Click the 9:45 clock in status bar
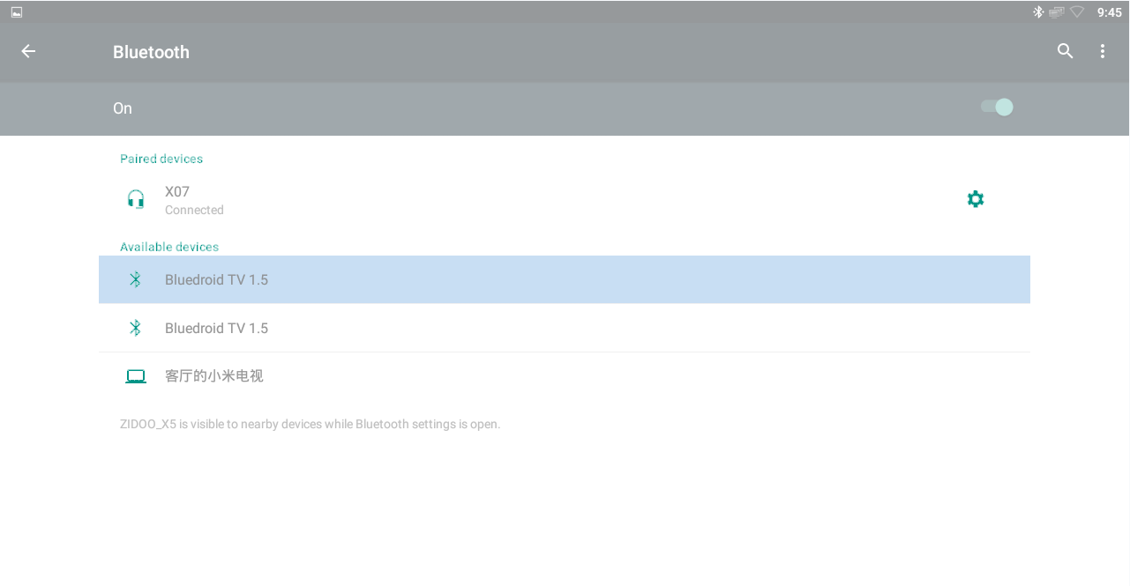This screenshot has width=1130, height=586. tap(1110, 12)
